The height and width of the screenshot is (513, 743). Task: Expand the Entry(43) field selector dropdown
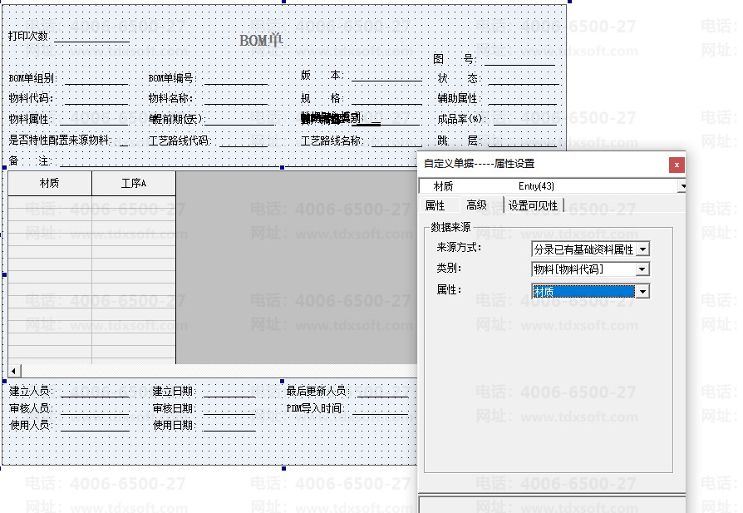[x=682, y=186]
